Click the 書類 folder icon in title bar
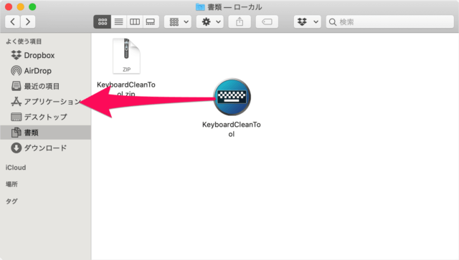This screenshot has width=459, height=260. pyautogui.click(x=200, y=7)
